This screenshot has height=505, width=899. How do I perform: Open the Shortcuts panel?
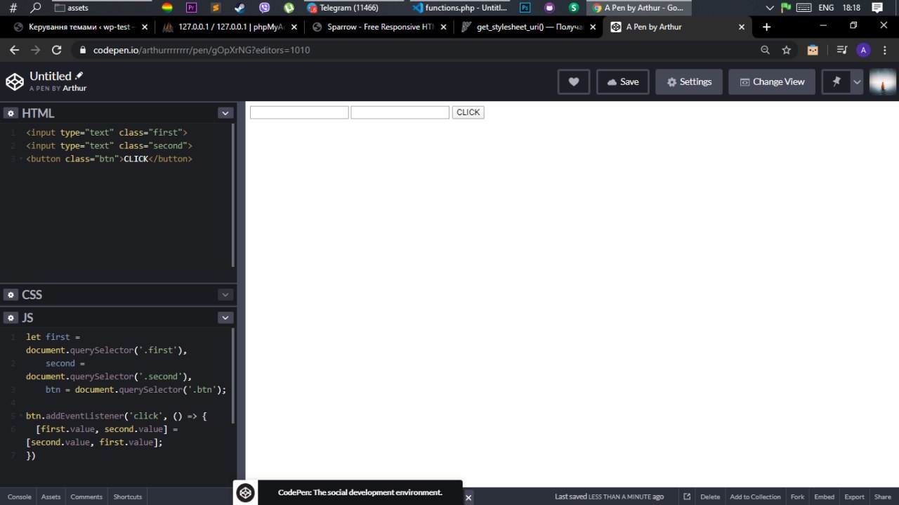coord(128,497)
